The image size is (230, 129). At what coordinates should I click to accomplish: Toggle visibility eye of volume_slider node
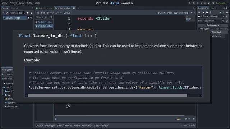(x=31, y=18)
